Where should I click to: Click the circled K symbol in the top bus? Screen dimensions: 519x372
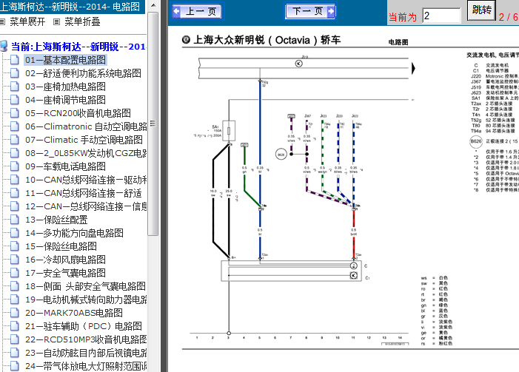(299, 64)
